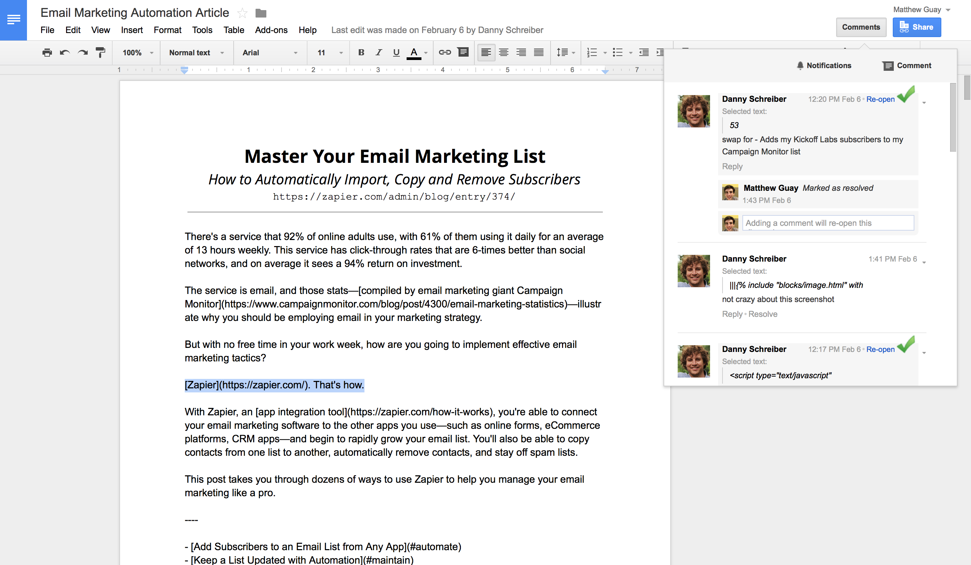View revision history via the last edit link
The height and width of the screenshot is (565, 971).
pos(437,30)
